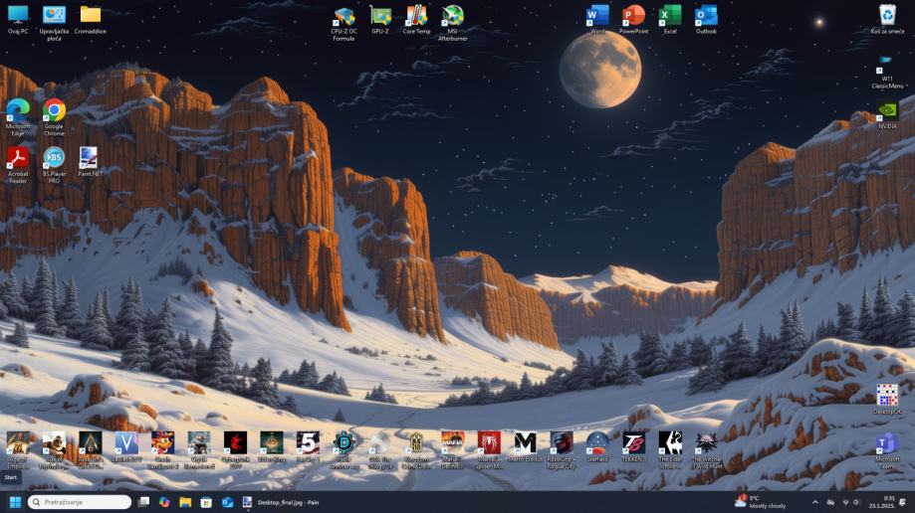Select the Crysis Remastered shortcut
The height and width of the screenshot is (513, 915).
coord(199,450)
